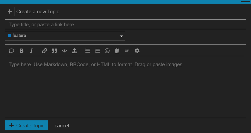
Task: Open the gear options menu in the toolbar
Action: click(x=137, y=51)
